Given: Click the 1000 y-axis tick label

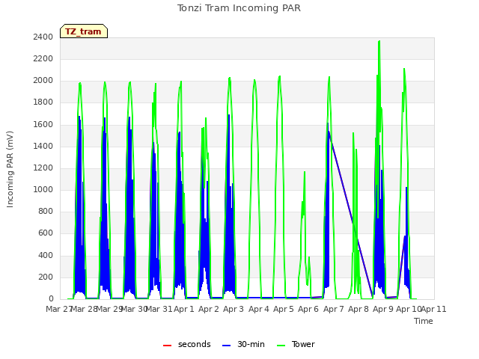Looking at the screenshot, I should [43, 189].
